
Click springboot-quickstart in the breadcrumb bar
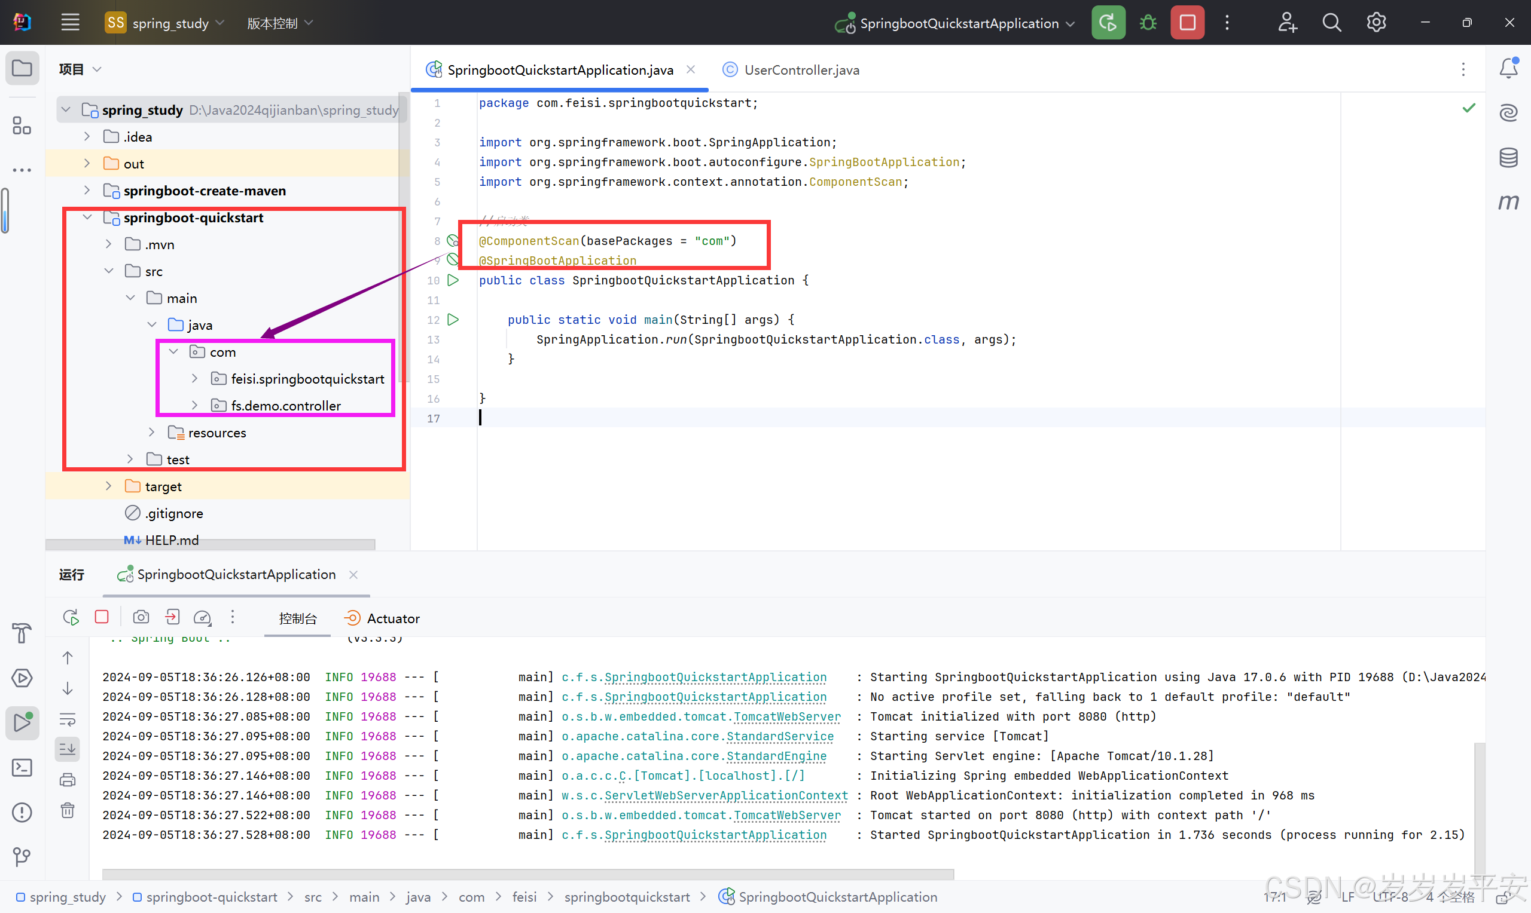coord(205,897)
